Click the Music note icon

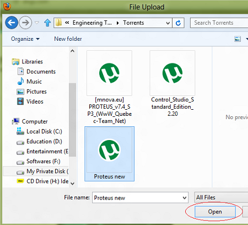[20, 81]
